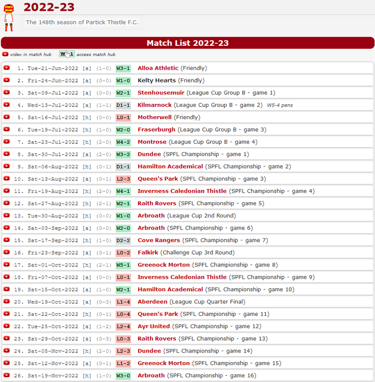Open video icon for match 17 Greenock Morton
Image resolution: width=375 pixels, height=382 pixels.
7,264
